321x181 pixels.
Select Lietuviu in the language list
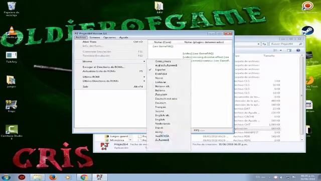pyautogui.click(x=169, y=82)
